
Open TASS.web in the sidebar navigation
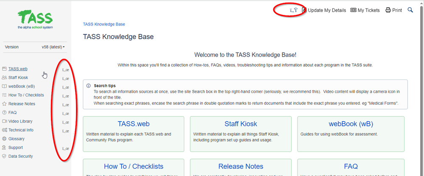pos(18,69)
